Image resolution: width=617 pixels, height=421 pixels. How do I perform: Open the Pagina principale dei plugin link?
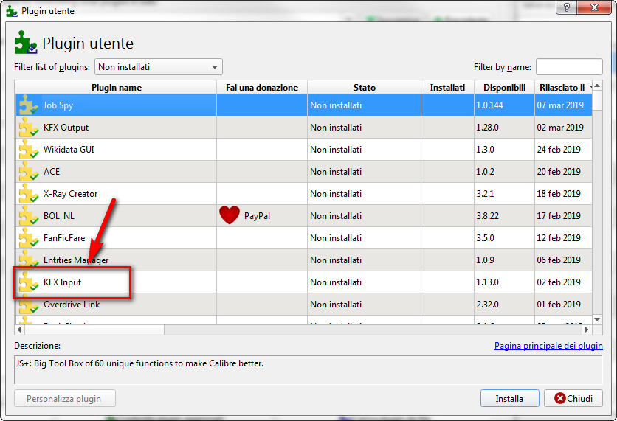548,346
